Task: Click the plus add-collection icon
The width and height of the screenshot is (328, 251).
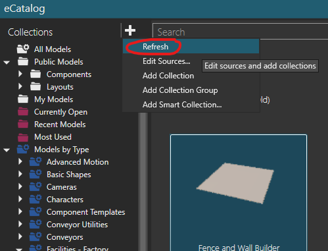Action: 130,30
